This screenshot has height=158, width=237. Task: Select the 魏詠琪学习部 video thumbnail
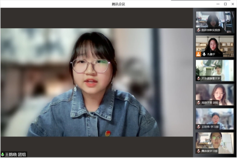tap(215, 143)
